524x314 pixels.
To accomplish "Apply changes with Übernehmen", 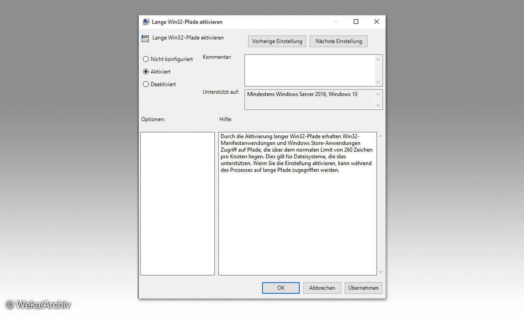I will click(364, 288).
